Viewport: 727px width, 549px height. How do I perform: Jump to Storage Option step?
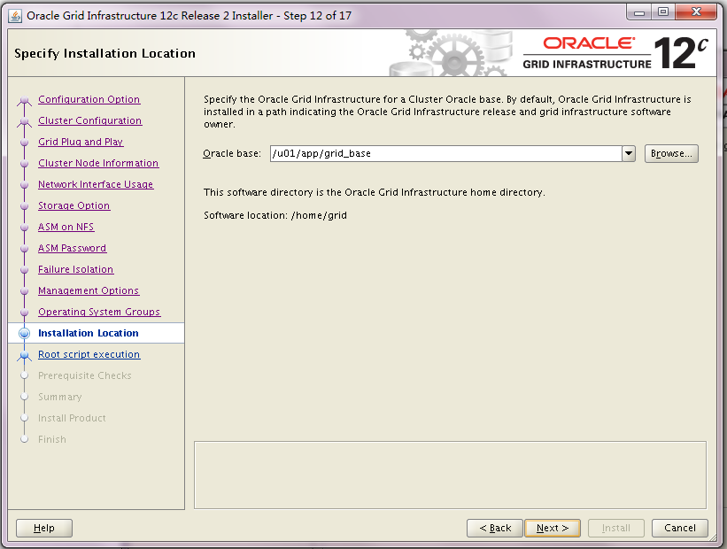73,205
